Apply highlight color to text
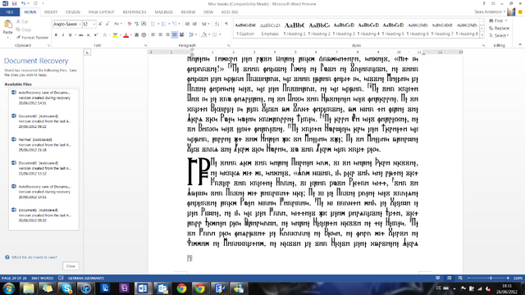This screenshot has height=295, width=525. pos(115,34)
